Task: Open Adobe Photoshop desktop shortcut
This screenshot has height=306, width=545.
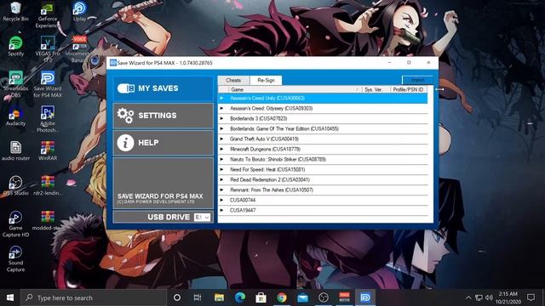Action: [48, 120]
